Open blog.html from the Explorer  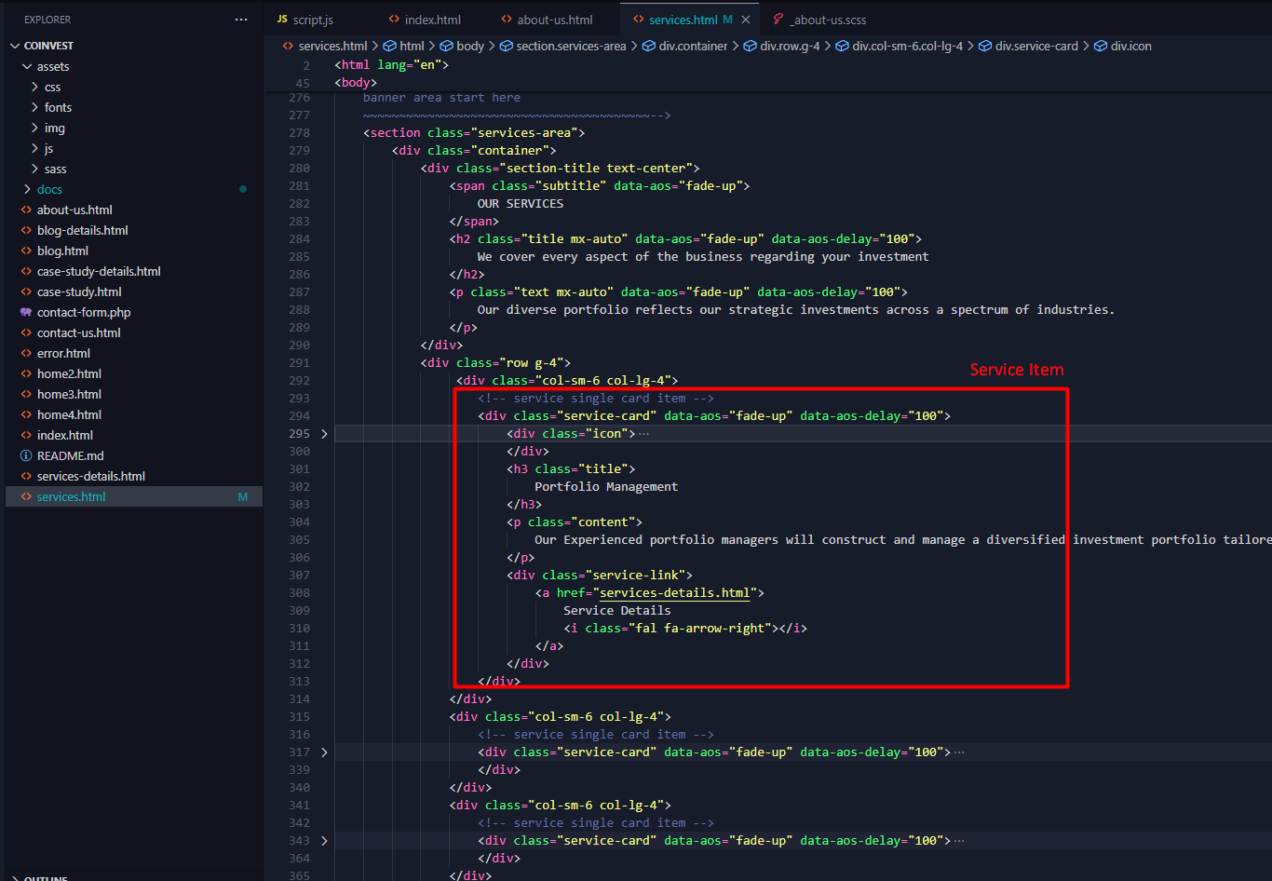click(x=63, y=251)
